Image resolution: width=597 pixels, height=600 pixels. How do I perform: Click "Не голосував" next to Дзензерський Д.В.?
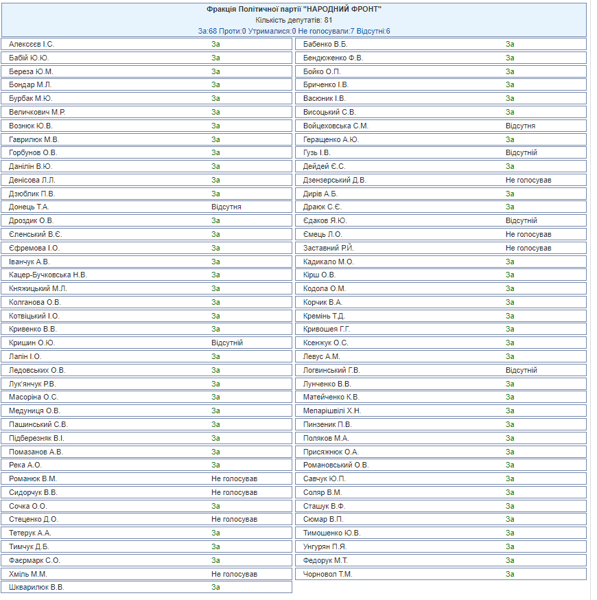point(528,180)
